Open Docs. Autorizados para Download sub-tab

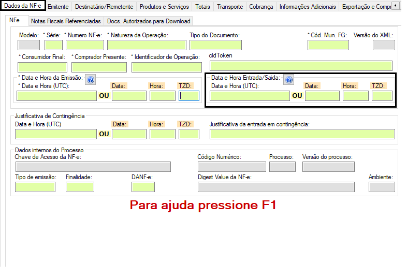(x=149, y=21)
